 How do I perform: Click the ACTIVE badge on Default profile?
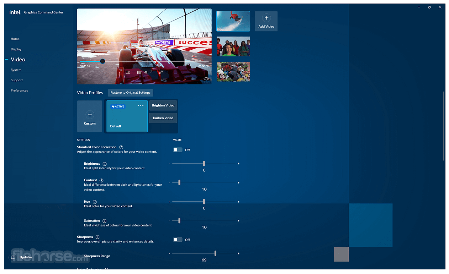point(118,106)
